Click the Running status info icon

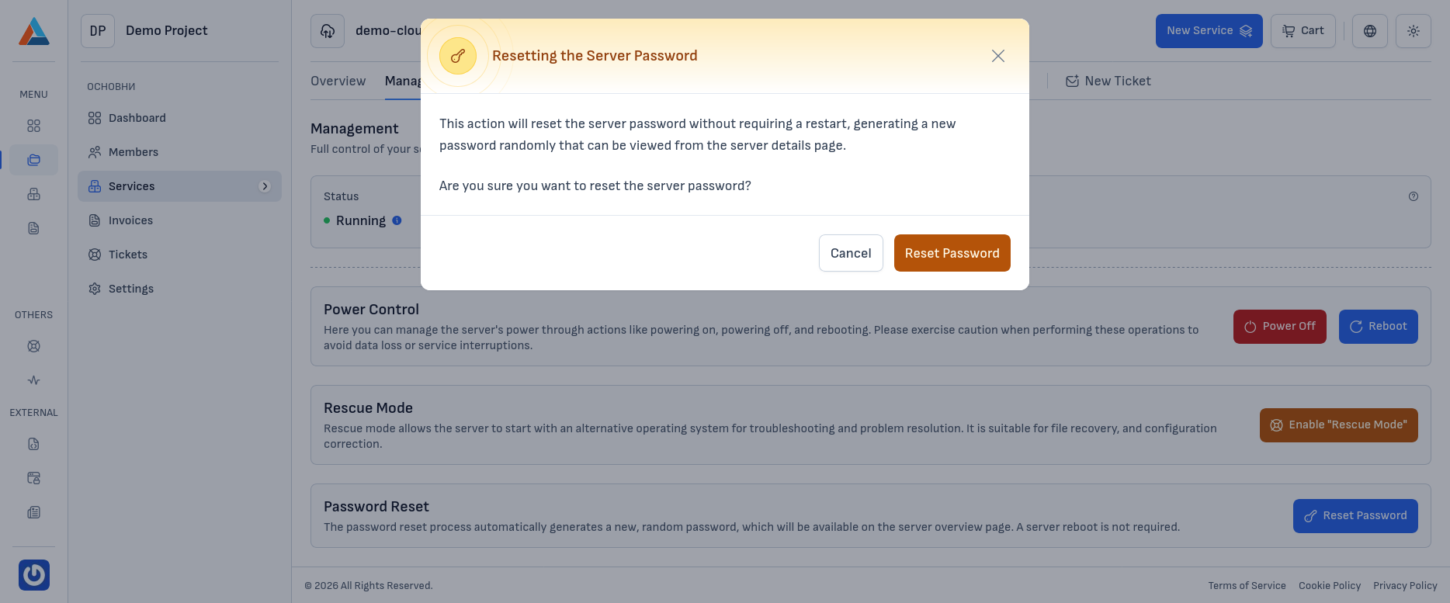click(x=397, y=220)
